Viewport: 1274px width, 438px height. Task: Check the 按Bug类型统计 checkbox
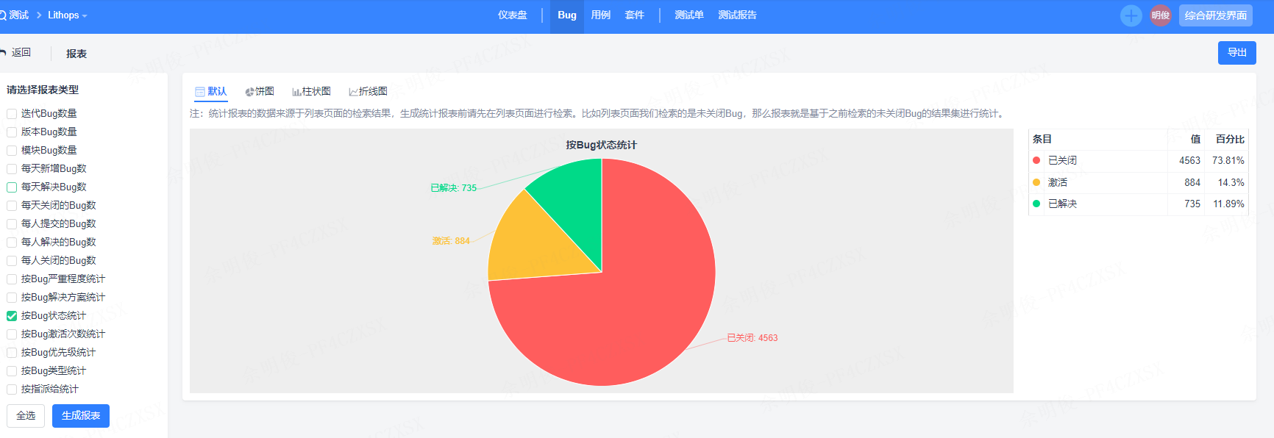[12, 371]
